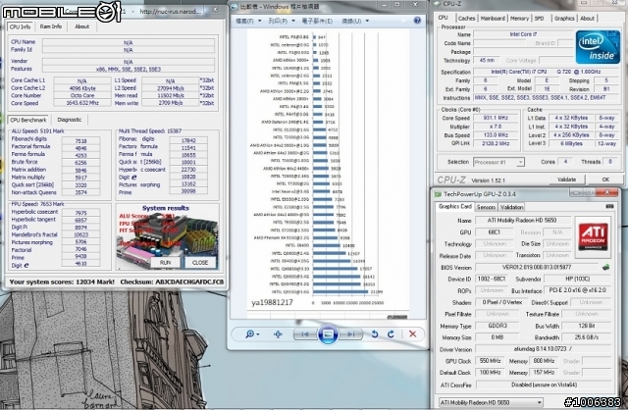The image size is (628, 410).
Task: Expand Processor #1 selection dropdown in CPU-Z
Action: tap(520, 162)
